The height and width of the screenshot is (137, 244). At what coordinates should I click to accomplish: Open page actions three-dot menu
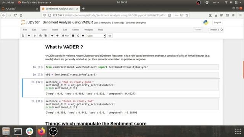point(177,15)
